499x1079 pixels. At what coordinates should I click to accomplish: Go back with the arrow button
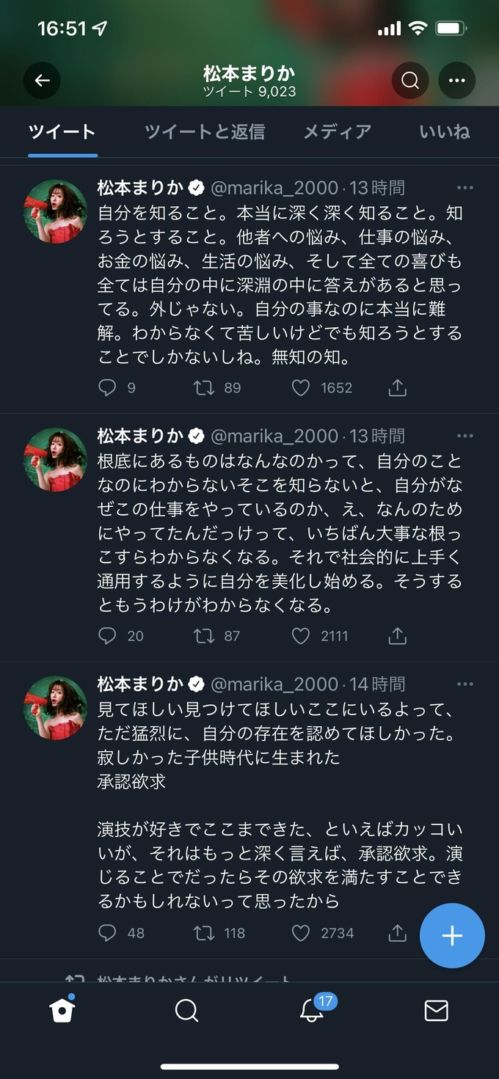pyautogui.click(x=42, y=81)
